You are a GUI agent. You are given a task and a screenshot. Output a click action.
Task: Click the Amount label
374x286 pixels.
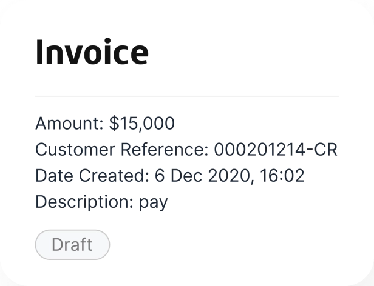69,124
